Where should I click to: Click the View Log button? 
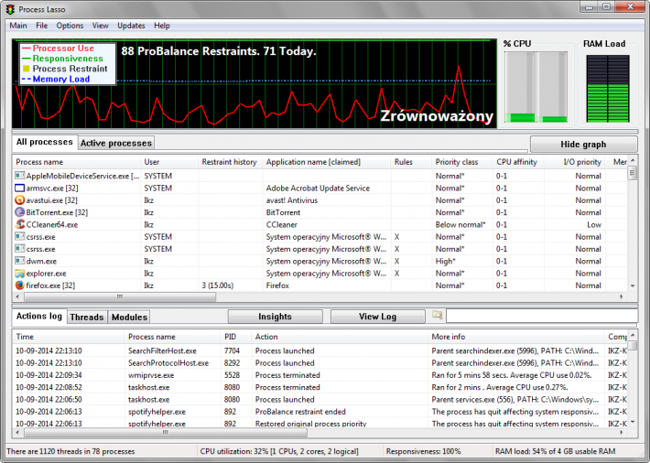tap(378, 317)
